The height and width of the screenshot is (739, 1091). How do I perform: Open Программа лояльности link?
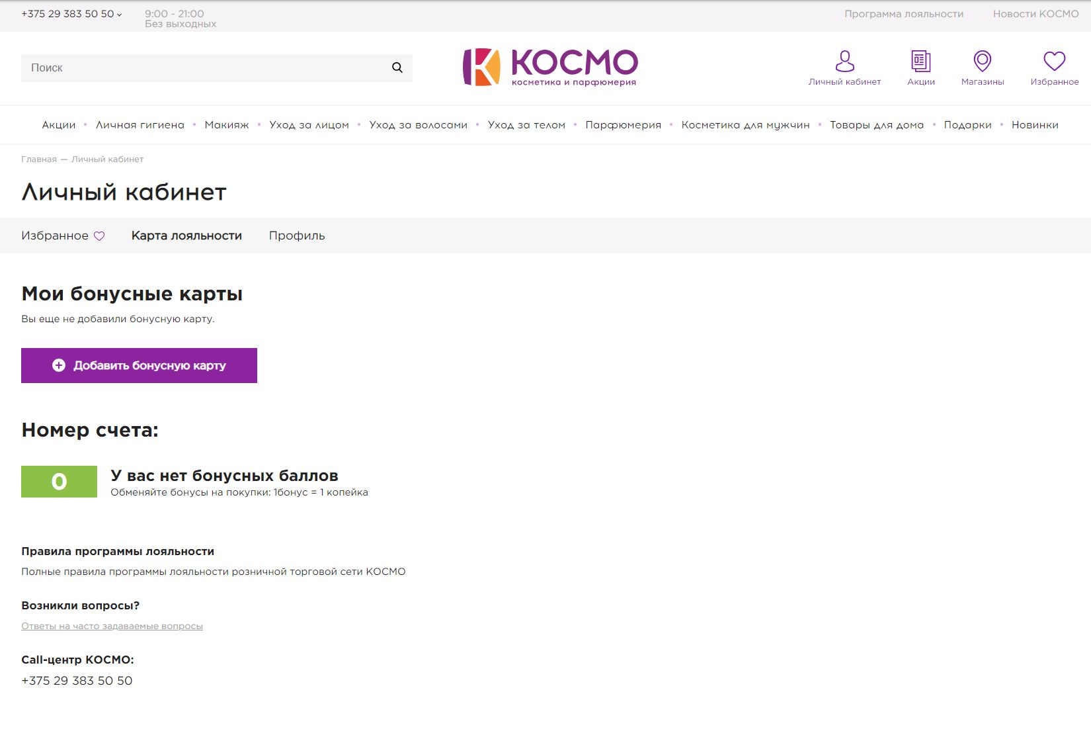point(903,14)
